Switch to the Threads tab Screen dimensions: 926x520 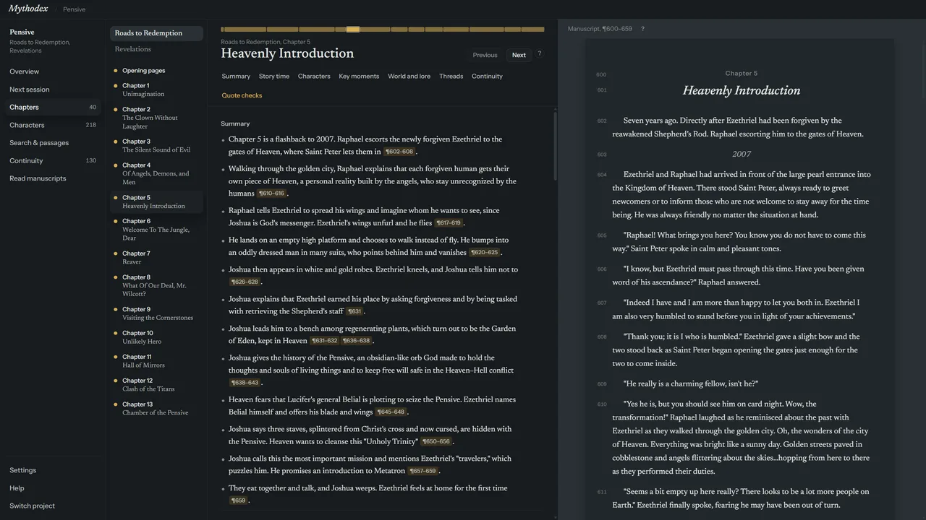tap(451, 76)
